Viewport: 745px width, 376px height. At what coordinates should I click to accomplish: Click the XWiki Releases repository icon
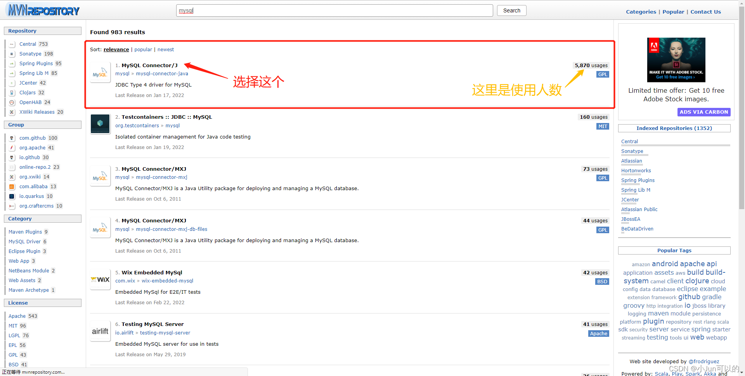click(x=12, y=112)
